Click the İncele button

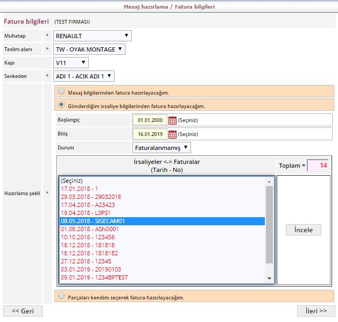(303, 230)
